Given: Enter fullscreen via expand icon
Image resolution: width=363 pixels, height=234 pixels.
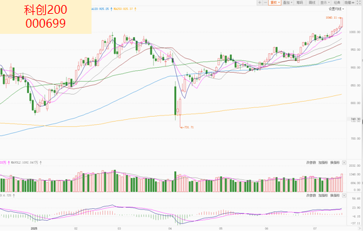Looking at the screenshot, I should pos(359,3).
